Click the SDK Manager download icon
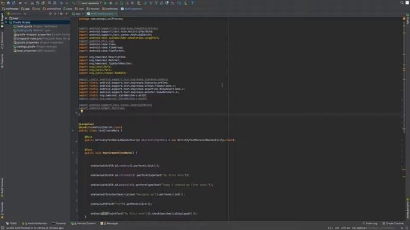This screenshot has height=230, width=410. [186, 3]
